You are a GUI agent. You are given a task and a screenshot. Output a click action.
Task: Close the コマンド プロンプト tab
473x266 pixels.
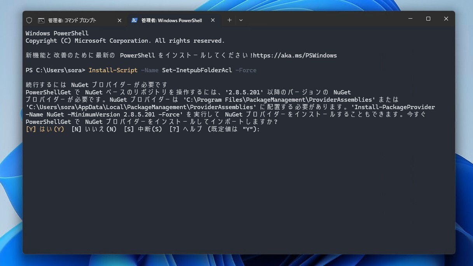pyautogui.click(x=119, y=20)
